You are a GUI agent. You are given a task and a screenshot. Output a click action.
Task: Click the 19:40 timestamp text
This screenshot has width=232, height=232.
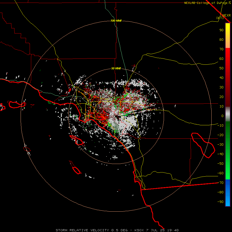coord(173,230)
